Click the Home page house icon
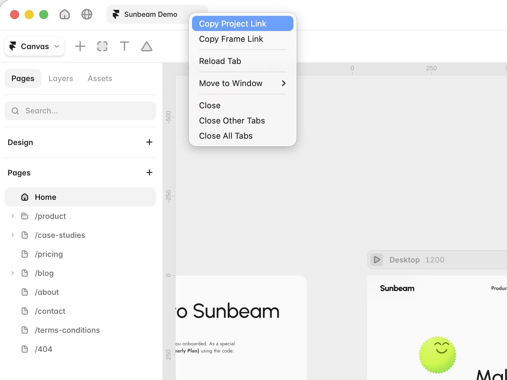Screen dimensions: 507x380 tap(25, 197)
